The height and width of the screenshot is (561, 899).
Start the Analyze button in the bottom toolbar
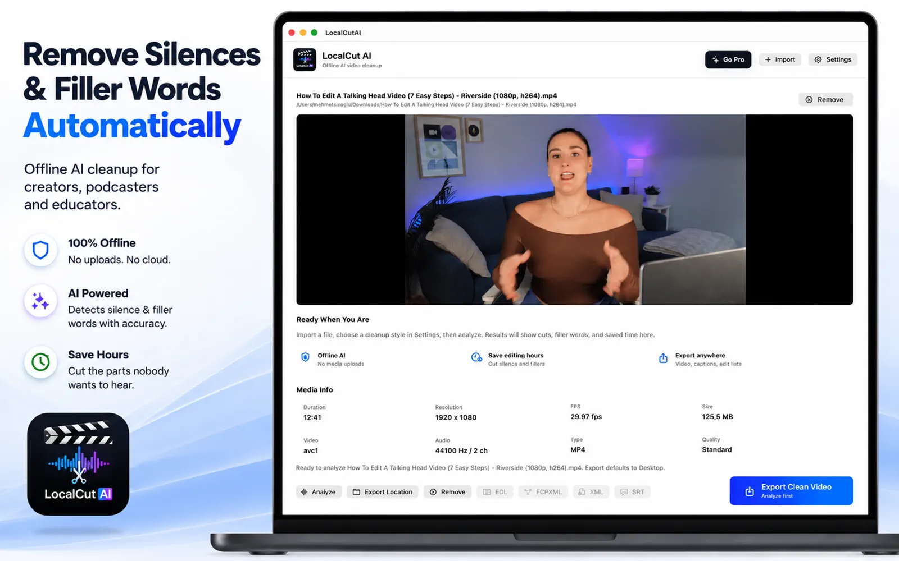(x=319, y=492)
